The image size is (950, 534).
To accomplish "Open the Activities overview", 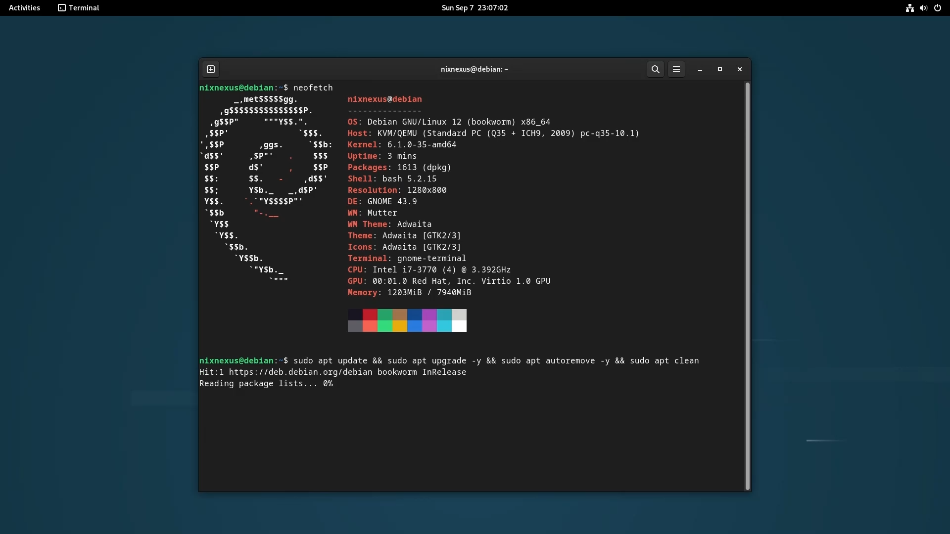I will tap(24, 8).
